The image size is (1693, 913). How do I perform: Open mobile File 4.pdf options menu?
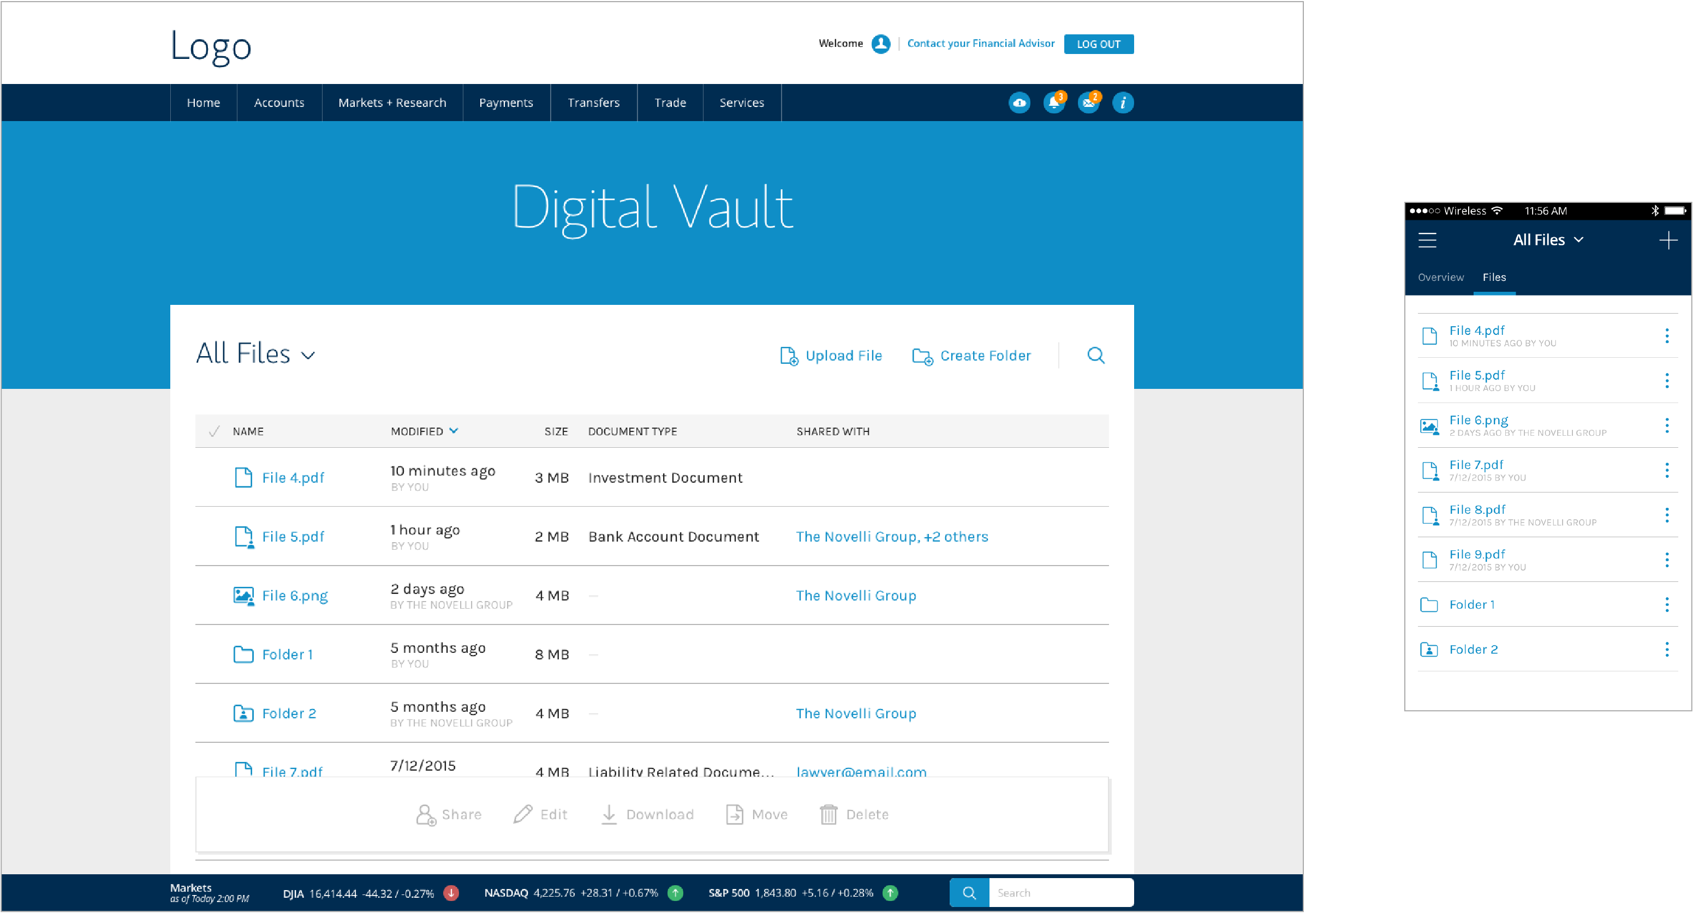point(1667,337)
